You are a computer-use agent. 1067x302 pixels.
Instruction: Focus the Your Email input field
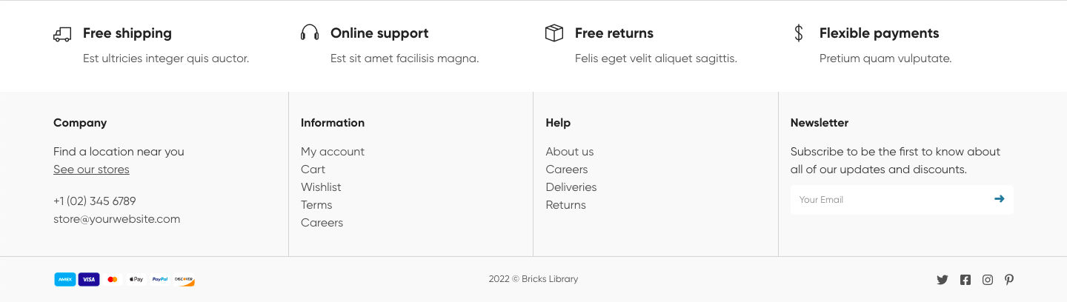pyautogui.click(x=889, y=200)
